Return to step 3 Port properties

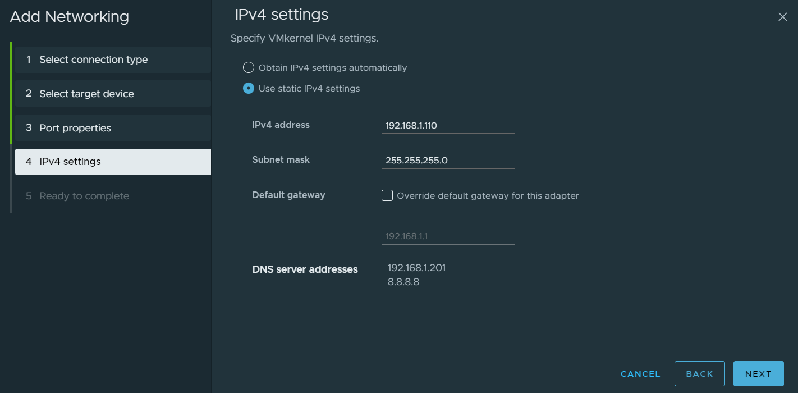tap(112, 128)
